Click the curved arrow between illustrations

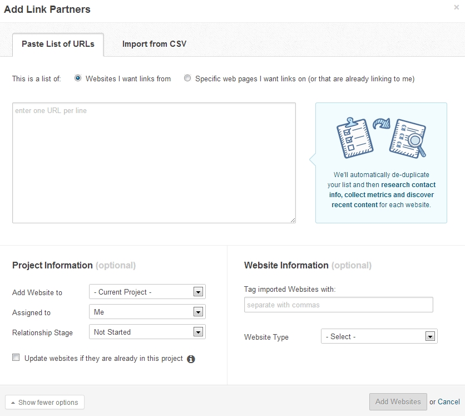382,123
